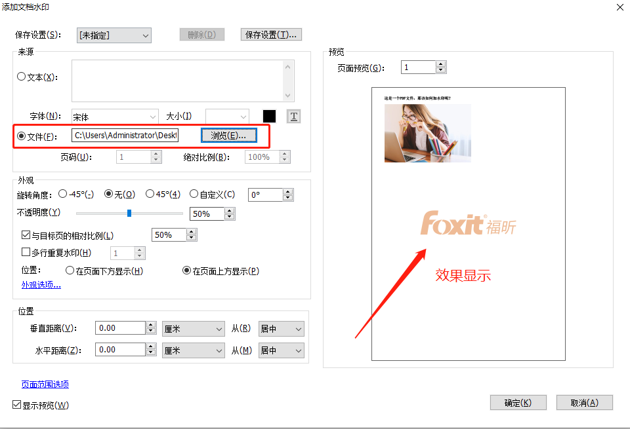
Task: Open the Page Range Options link
Action: (45, 384)
